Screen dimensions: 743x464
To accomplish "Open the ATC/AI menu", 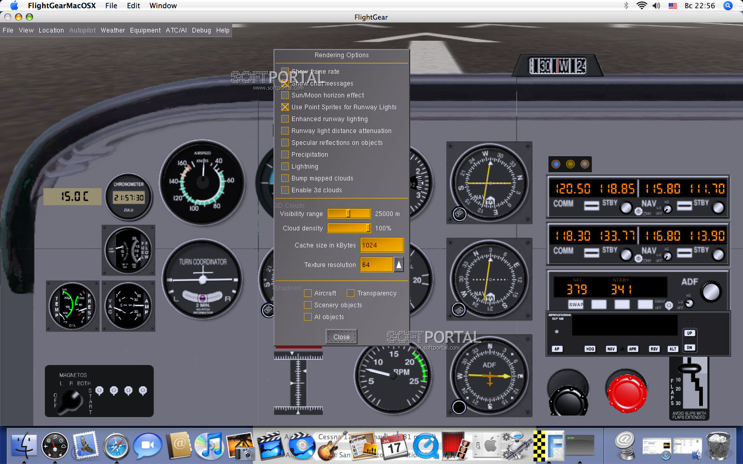I will pos(176,30).
